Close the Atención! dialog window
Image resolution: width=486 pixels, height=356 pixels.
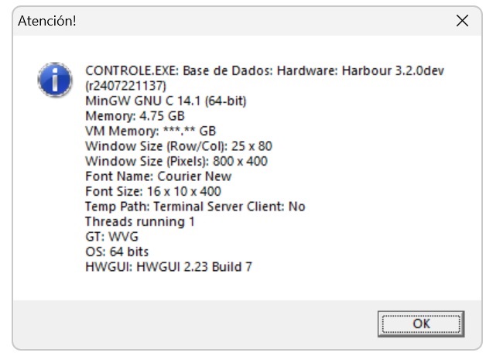coord(462,21)
